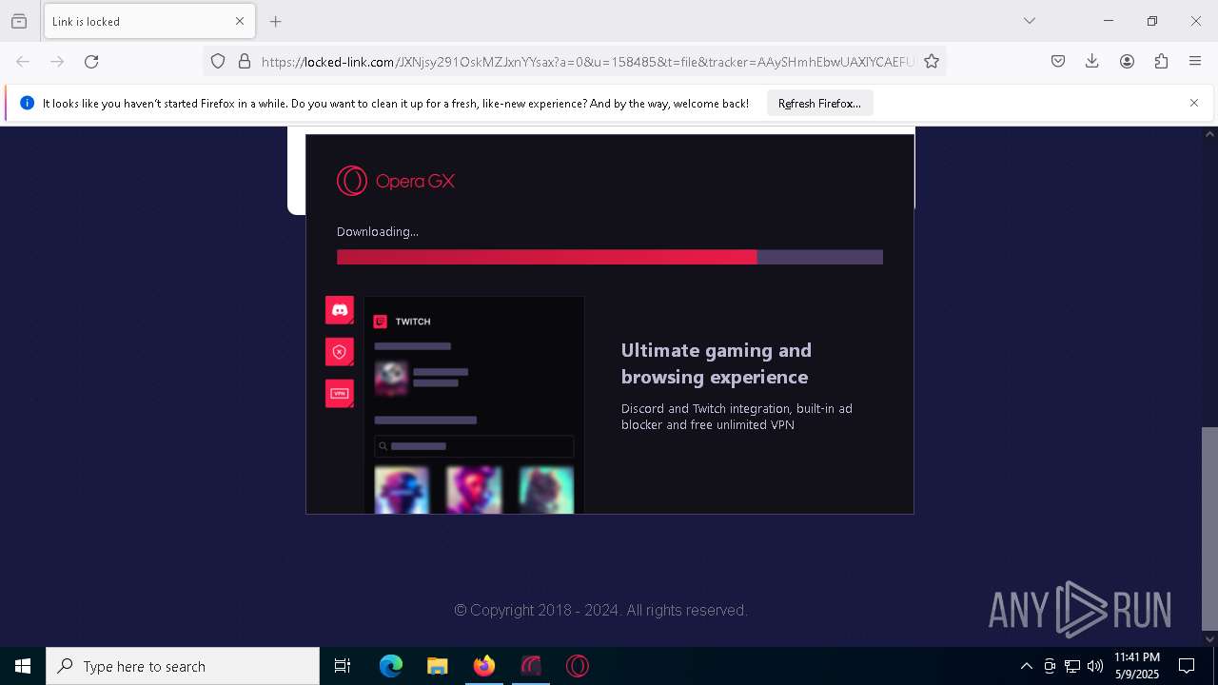This screenshot has height=685, width=1218.
Task: Open the Meet Now tray icon
Action: (1050, 666)
